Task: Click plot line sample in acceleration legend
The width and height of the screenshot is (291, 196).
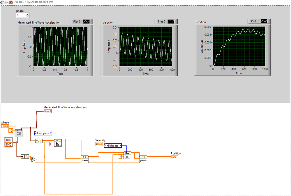Action: pyautogui.click(x=86, y=22)
